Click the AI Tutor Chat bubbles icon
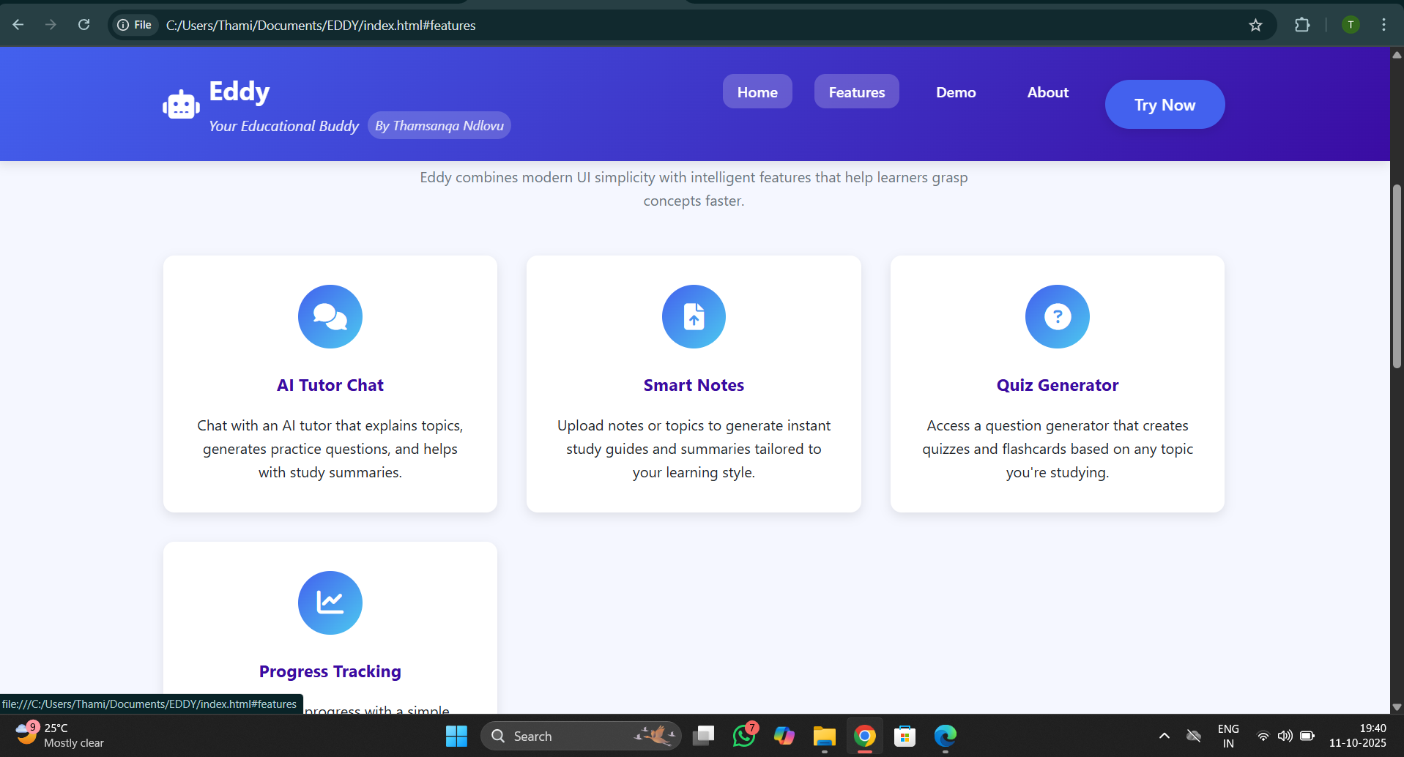This screenshot has width=1404, height=757. (x=330, y=317)
